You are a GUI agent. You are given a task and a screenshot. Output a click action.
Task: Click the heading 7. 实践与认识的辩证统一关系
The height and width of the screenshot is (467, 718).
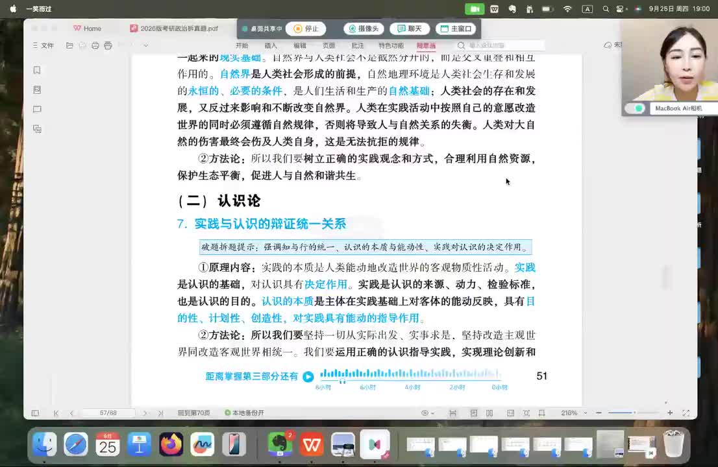[262, 224]
